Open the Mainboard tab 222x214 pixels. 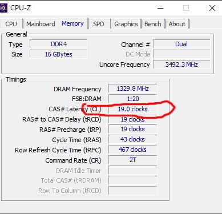pos(41,24)
